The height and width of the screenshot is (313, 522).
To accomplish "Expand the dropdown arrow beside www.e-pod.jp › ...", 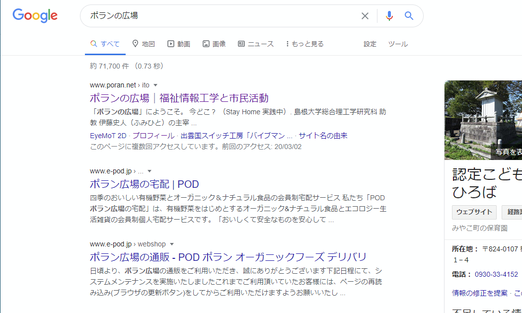I will tap(149, 171).
